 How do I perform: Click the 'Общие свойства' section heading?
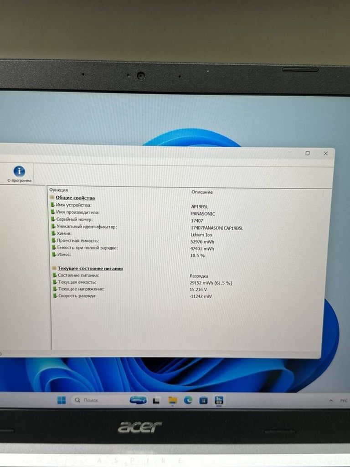click(x=75, y=198)
